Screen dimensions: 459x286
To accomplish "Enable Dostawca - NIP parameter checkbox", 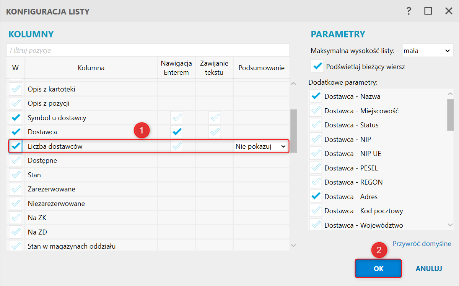I will [316, 139].
